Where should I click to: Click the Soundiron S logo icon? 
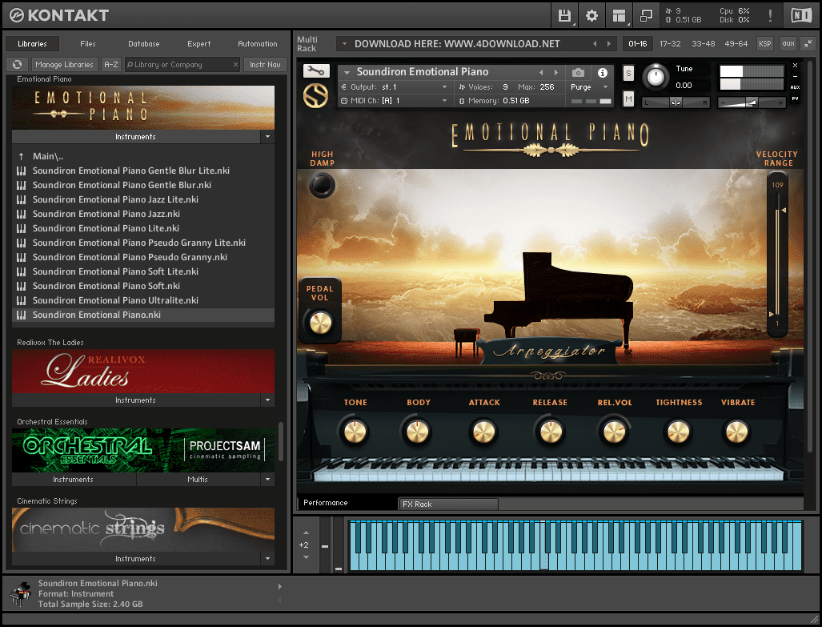tap(315, 96)
